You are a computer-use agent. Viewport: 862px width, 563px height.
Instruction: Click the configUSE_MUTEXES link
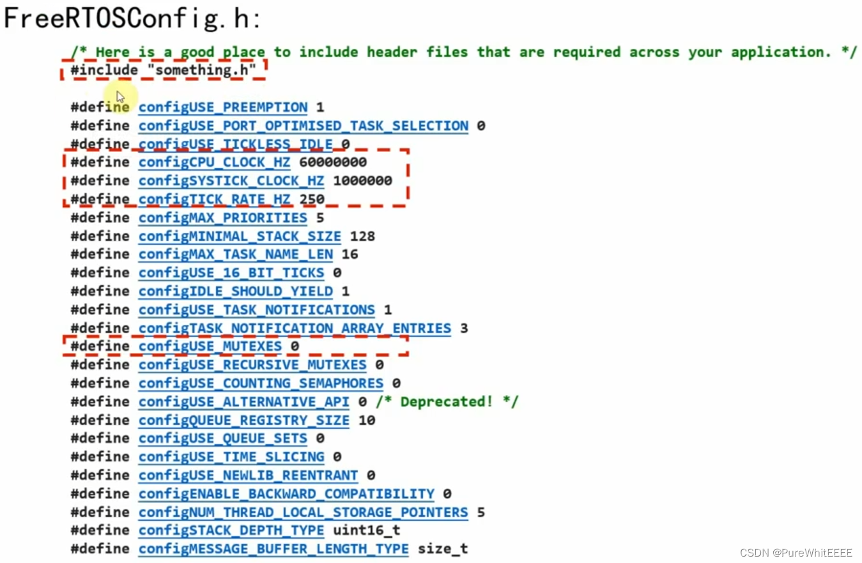(210, 346)
